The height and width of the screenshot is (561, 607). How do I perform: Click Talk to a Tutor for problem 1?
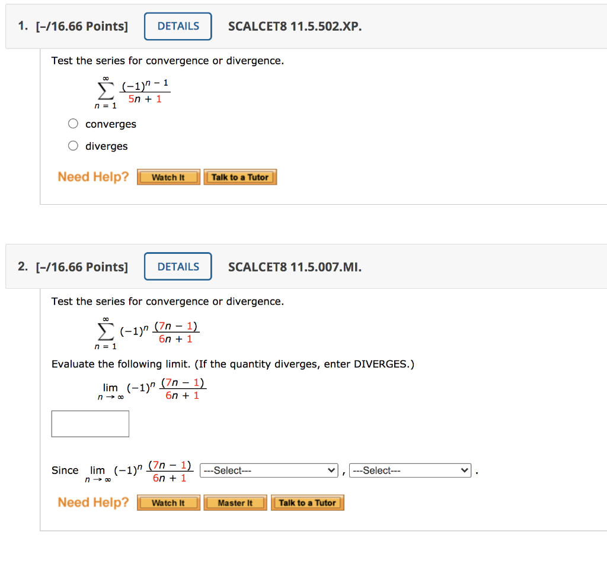240,176
